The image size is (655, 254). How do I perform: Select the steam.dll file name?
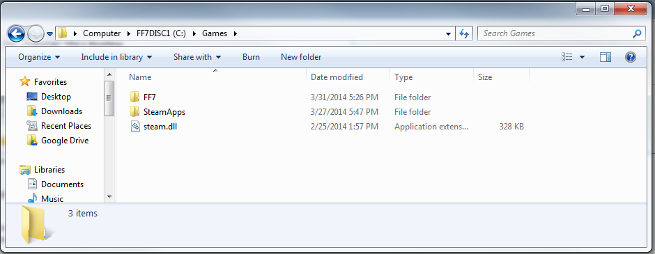(x=160, y=127)
